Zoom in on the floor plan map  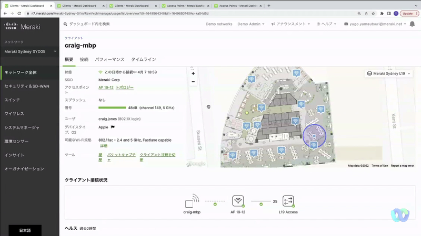[193, 73]
